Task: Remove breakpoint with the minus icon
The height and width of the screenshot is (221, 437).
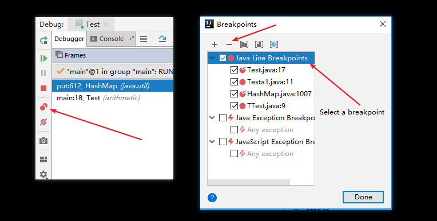Action: (229, 44)
